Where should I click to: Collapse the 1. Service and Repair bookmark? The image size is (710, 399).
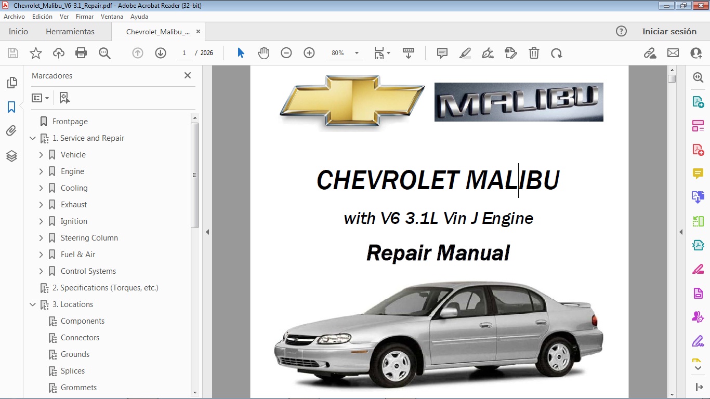tap(33, 138)
